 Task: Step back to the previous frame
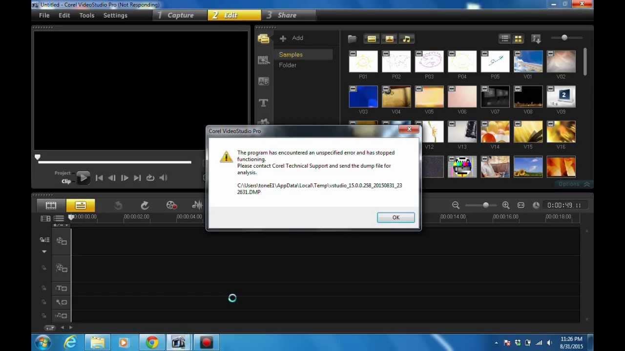(112, 178)
